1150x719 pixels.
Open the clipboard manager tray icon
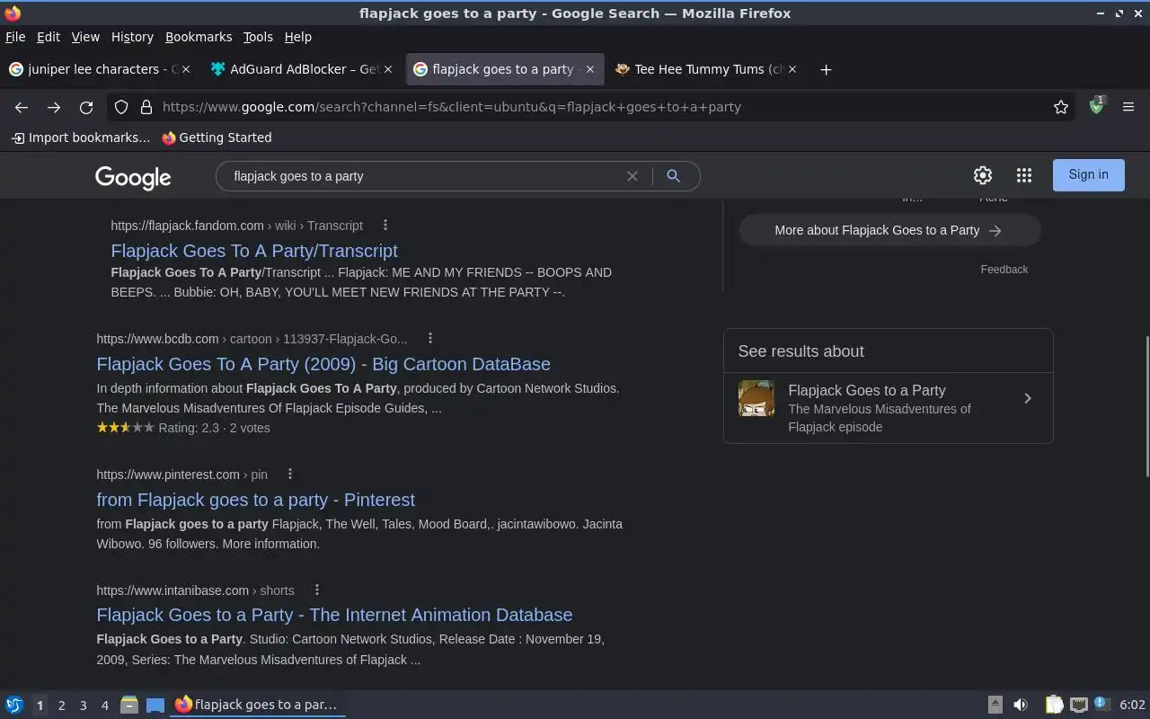pyautogui.click(x=1054, y=705)
